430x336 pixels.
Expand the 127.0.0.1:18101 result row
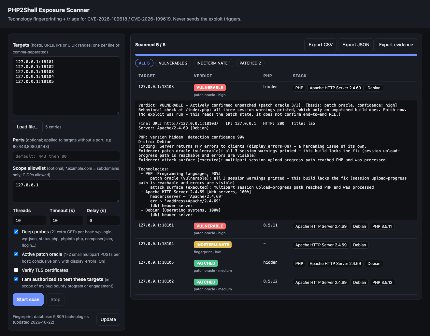[x=276, y=229]
